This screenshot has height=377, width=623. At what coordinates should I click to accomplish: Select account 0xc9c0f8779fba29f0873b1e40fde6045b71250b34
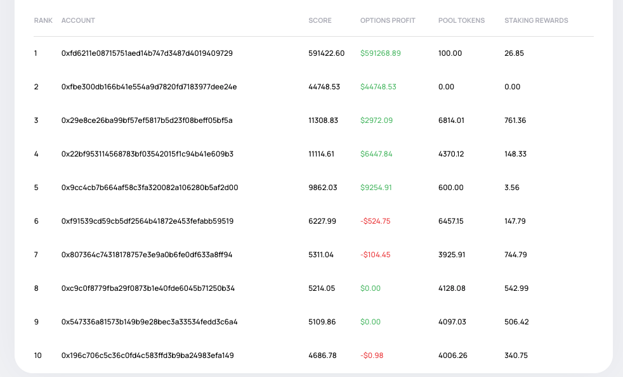pyautogui.click(x=148, y=288)
